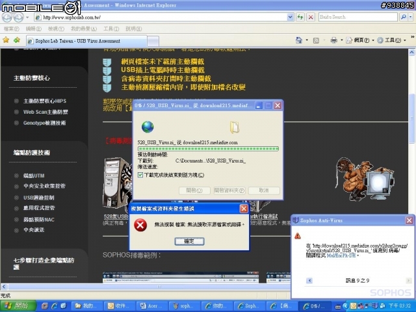Image resolution: width=416 pixels, height=312 pixels.
Task: Open recent pages dropdown beside Forward button
Action: [x=27, y=18]
